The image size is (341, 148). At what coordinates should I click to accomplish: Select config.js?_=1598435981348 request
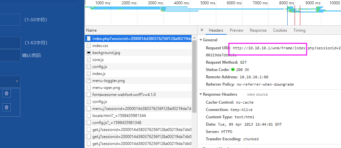(x=138, y=123)
